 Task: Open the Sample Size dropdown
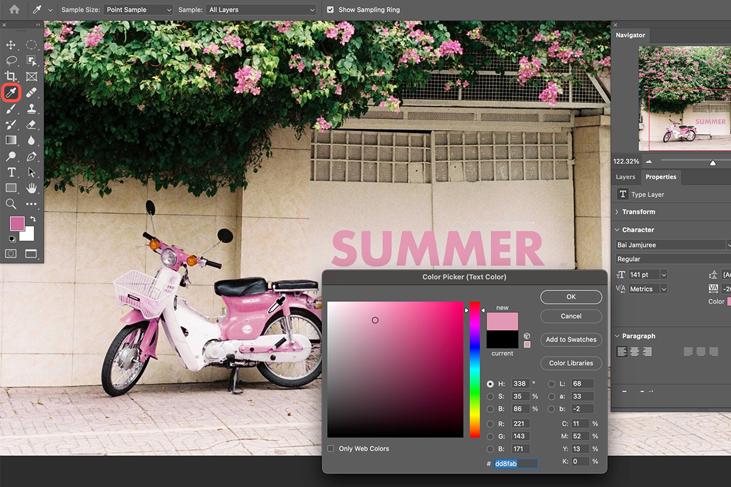pos(138,10)
